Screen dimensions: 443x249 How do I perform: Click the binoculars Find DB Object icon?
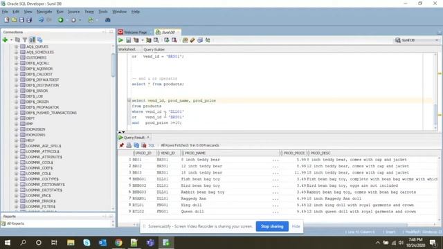click(108, 20)
